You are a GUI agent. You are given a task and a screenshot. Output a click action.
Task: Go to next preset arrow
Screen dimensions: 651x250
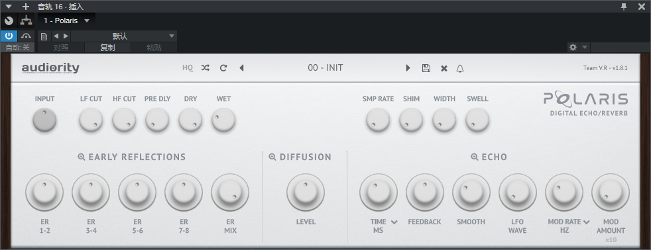(408, 68)
